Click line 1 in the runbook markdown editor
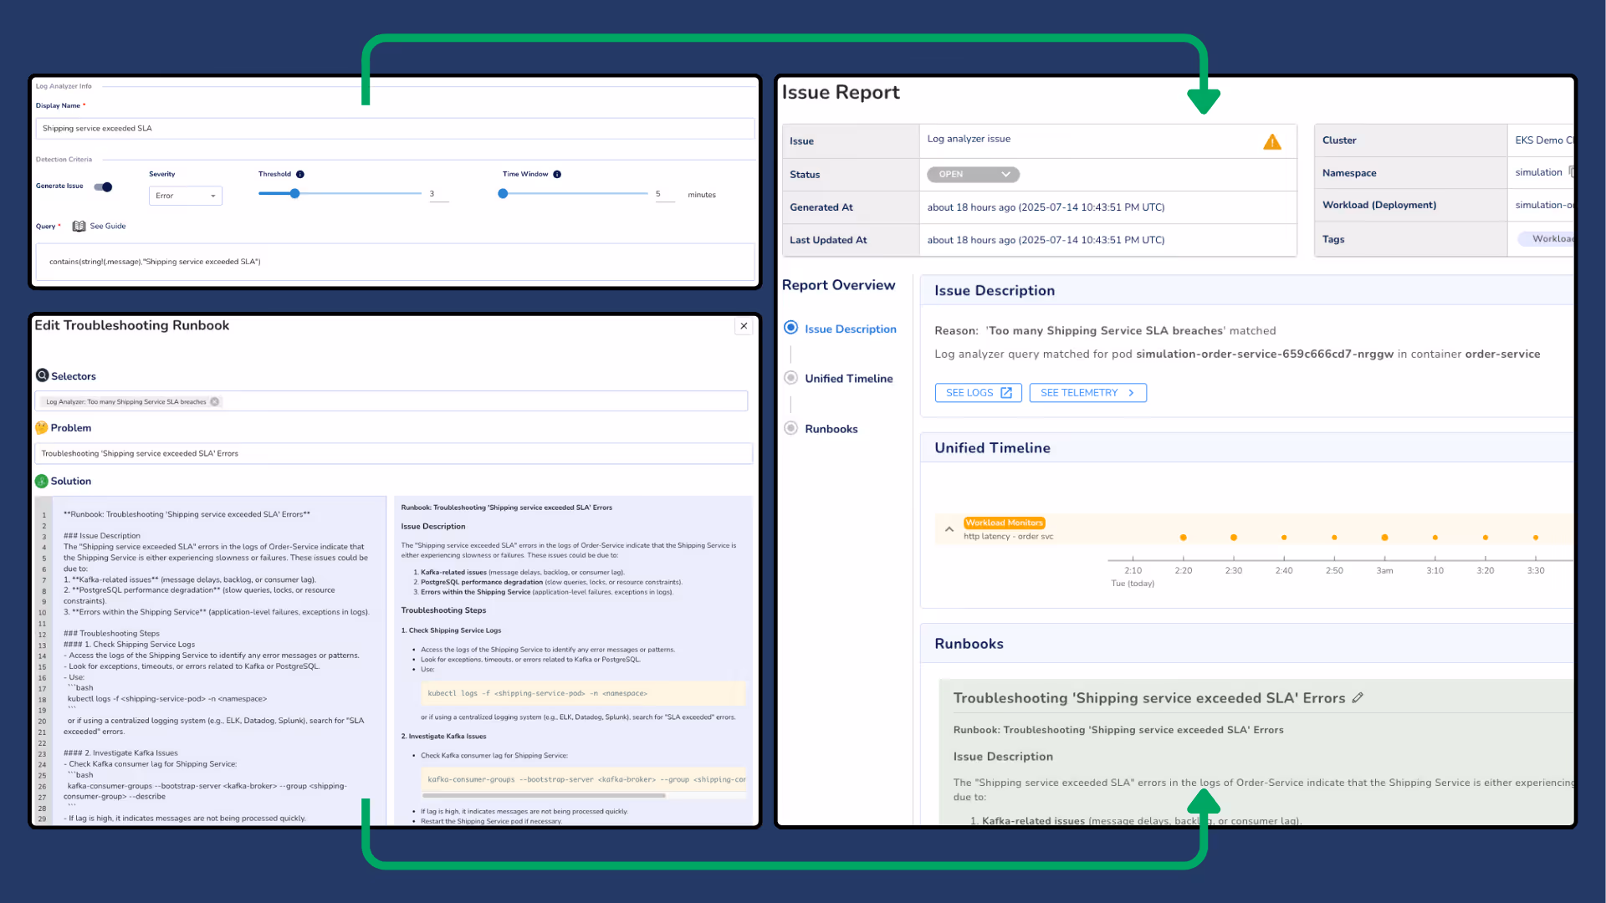The height and width of the screenshot is (903, 1606). pos(187,514)
